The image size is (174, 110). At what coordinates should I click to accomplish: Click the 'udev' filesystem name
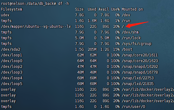coord(5,15)
